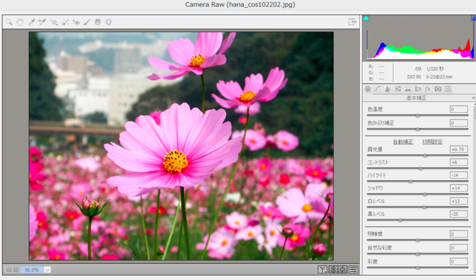The image size is (476, 280).
Task: Select the Spot Removal tool
Action: [x=65, y=22]
